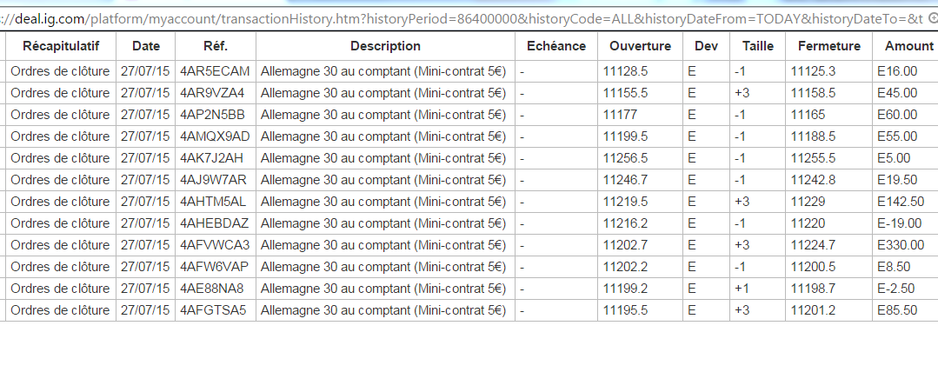The image size is (938, 392).
Task: Select the Echéance column header
Action: pos(556,46)
